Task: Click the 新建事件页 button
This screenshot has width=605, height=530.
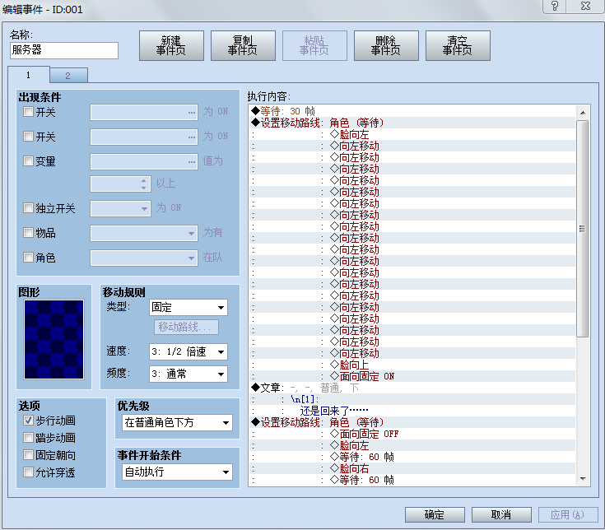Action: tap(171, 45)
